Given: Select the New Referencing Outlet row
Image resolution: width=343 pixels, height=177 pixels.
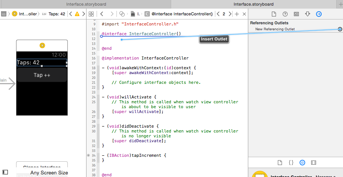Looking at the screenshot, I should [295, 29].
